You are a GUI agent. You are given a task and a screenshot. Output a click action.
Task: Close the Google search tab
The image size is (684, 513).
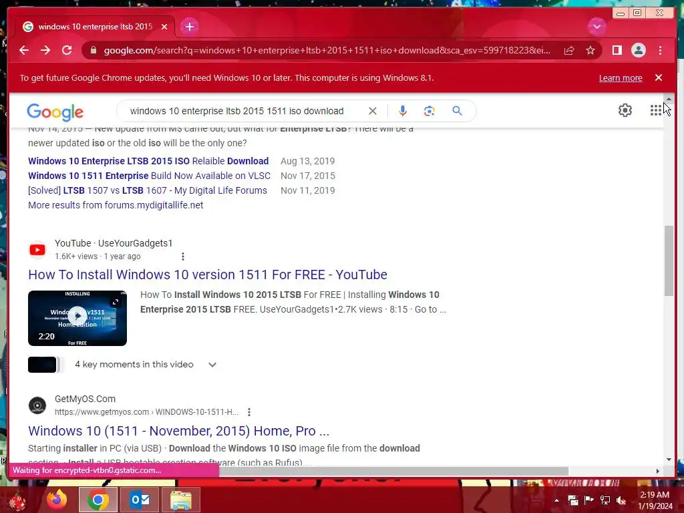(164, 27)
